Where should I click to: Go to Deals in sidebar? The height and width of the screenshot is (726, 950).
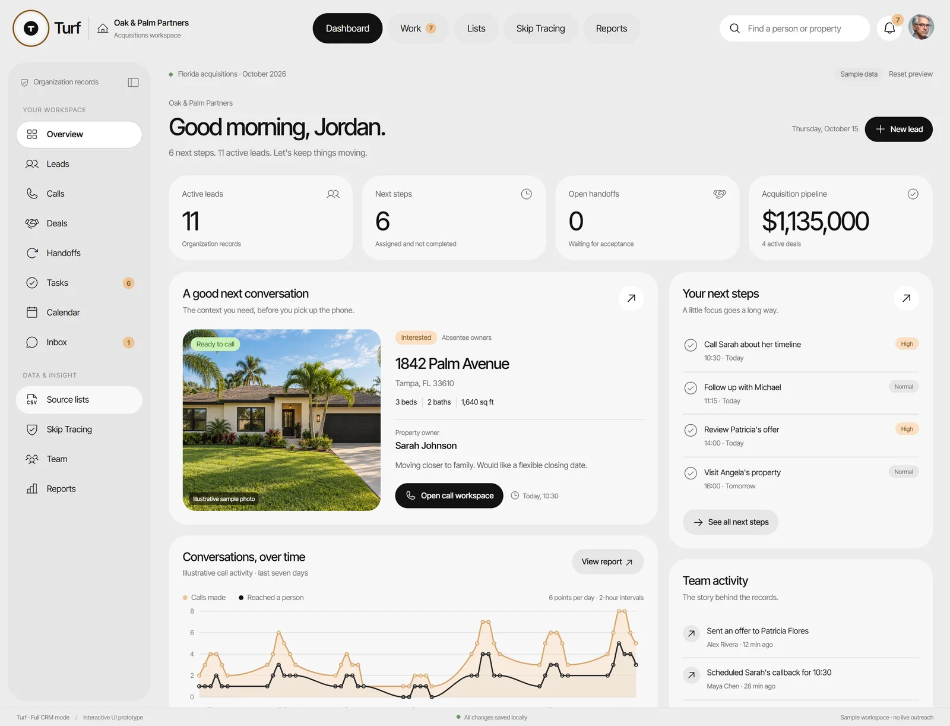(79, 223)
